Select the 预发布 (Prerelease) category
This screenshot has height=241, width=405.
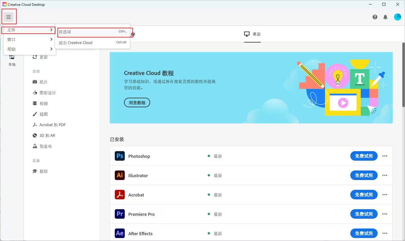pos(46,146)
